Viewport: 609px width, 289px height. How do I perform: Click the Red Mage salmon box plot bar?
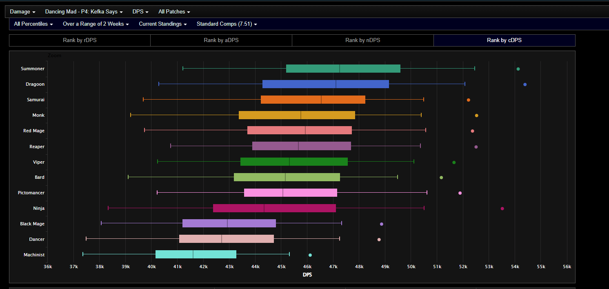coord(300,130)
